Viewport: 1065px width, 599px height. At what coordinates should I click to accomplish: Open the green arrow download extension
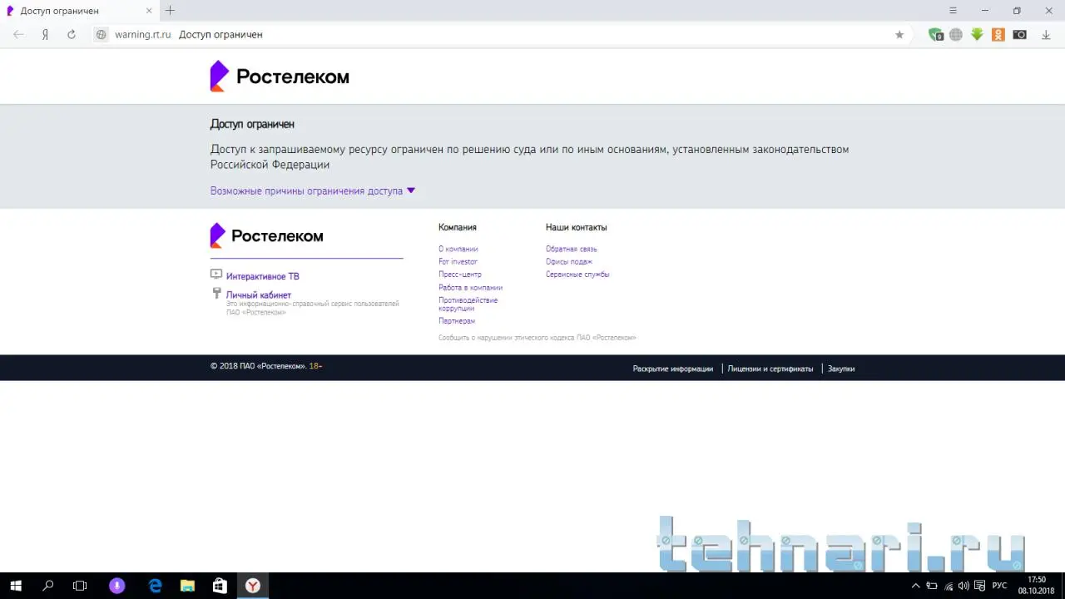point(978,35)
